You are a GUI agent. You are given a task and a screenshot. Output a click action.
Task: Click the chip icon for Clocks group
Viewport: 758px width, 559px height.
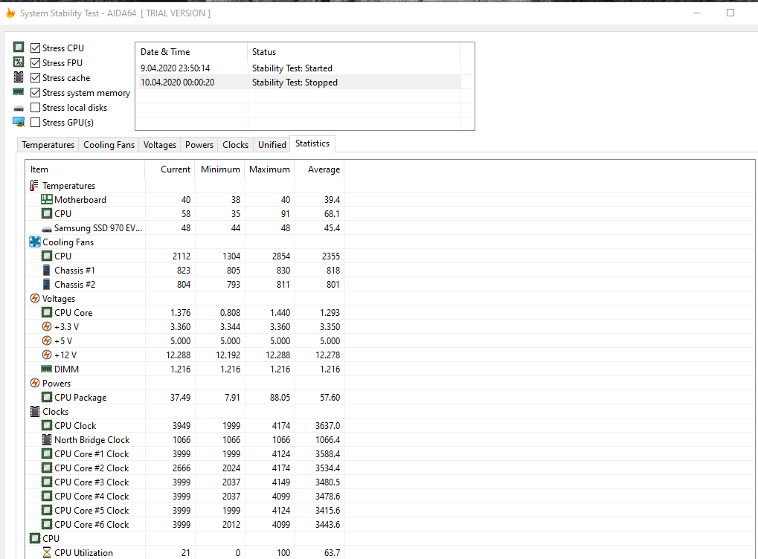35,411
